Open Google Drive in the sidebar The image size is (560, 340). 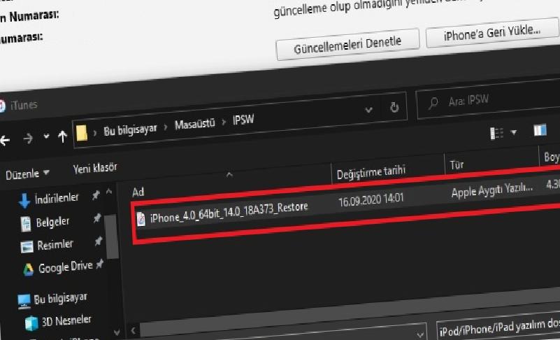pyautogui.click(x=65, y=267)
